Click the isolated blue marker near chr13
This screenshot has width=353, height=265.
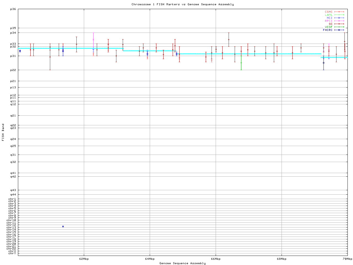63,227
